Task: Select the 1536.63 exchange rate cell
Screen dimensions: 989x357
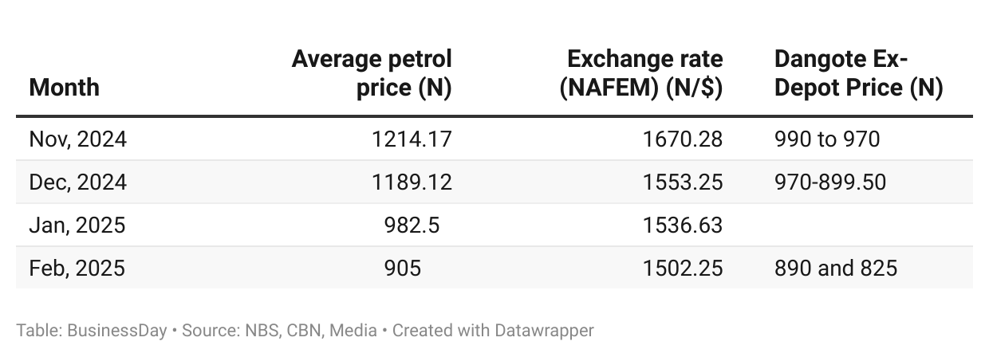Action: click(682, 226)
